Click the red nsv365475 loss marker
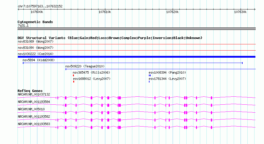Screen dimensions: 264x144 [x=73, y=75]
